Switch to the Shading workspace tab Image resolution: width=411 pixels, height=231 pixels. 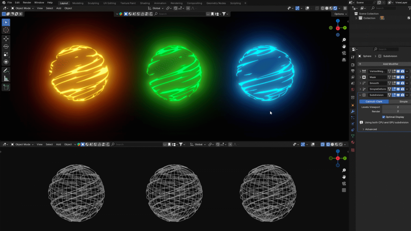tap(145, 3)
